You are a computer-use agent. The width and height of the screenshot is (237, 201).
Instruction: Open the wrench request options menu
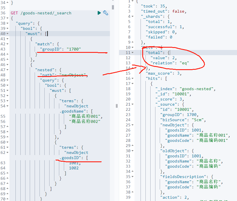(106, 13)
